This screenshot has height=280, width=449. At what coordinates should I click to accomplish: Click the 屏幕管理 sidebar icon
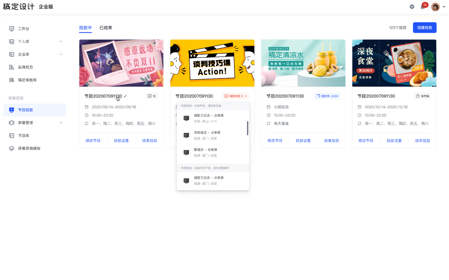coord(11,123)
